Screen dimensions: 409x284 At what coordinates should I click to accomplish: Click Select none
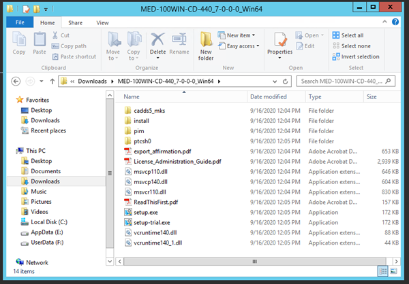[x=351, y=46]
